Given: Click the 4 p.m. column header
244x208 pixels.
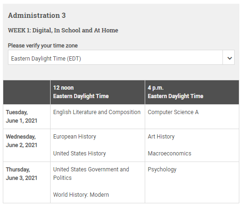Looking at the screenshot, I should point(192,92).
